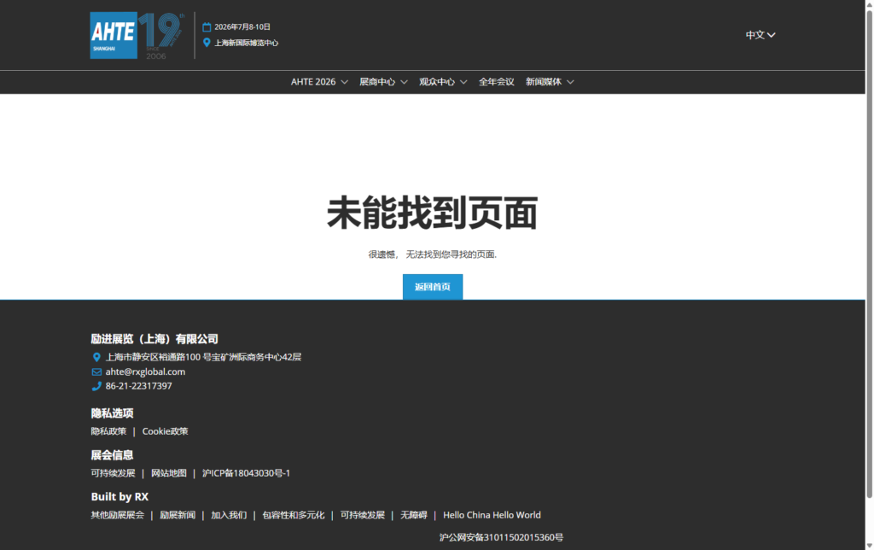This screenshot has width=874, height=550.
Task: Click the 返回首页 button
Action: (432, 287)
